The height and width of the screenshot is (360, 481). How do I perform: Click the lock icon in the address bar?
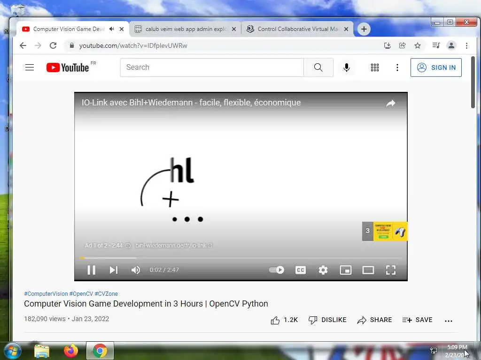[x=72, y=45]
